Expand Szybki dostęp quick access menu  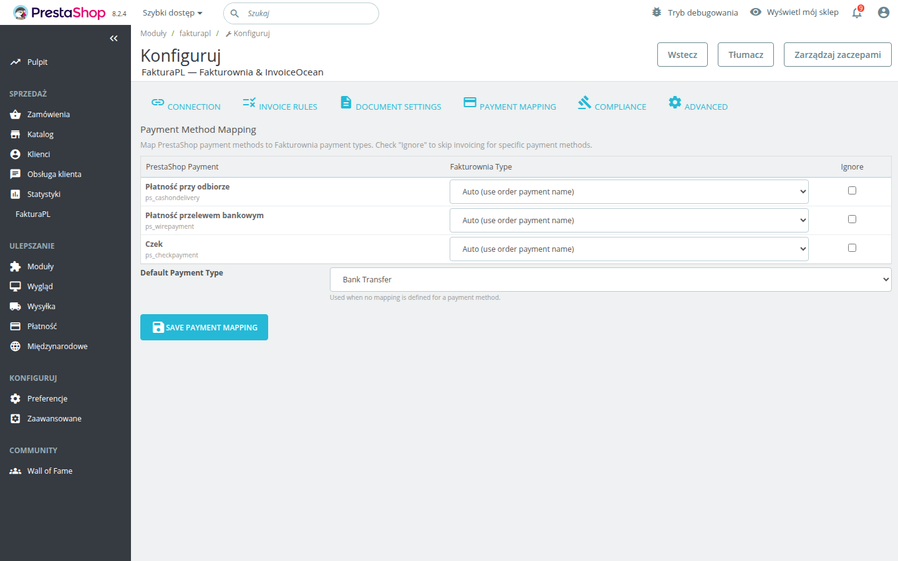pos(172,13)
